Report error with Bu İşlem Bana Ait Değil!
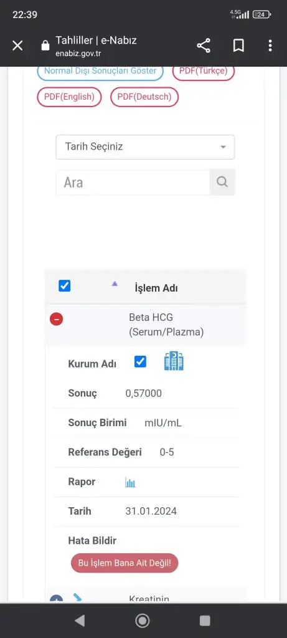287x638 pixels. point(125,563)
